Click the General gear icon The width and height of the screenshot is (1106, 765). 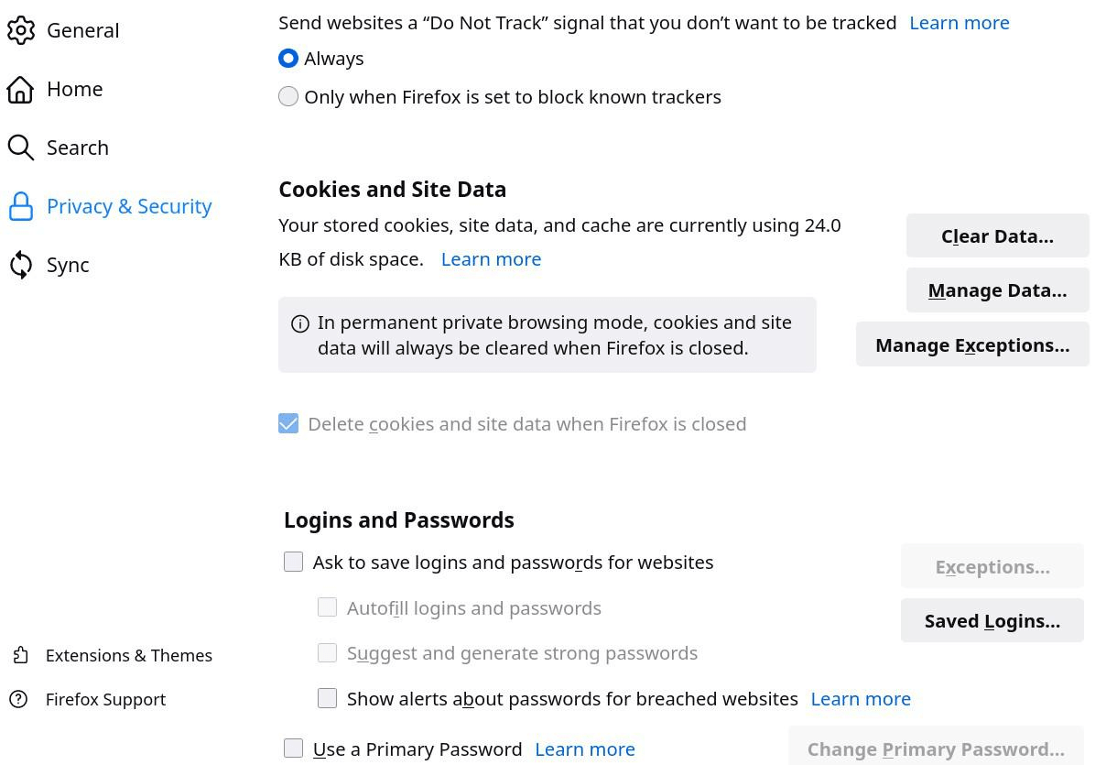pyautogui.click(x=21, y=30)
